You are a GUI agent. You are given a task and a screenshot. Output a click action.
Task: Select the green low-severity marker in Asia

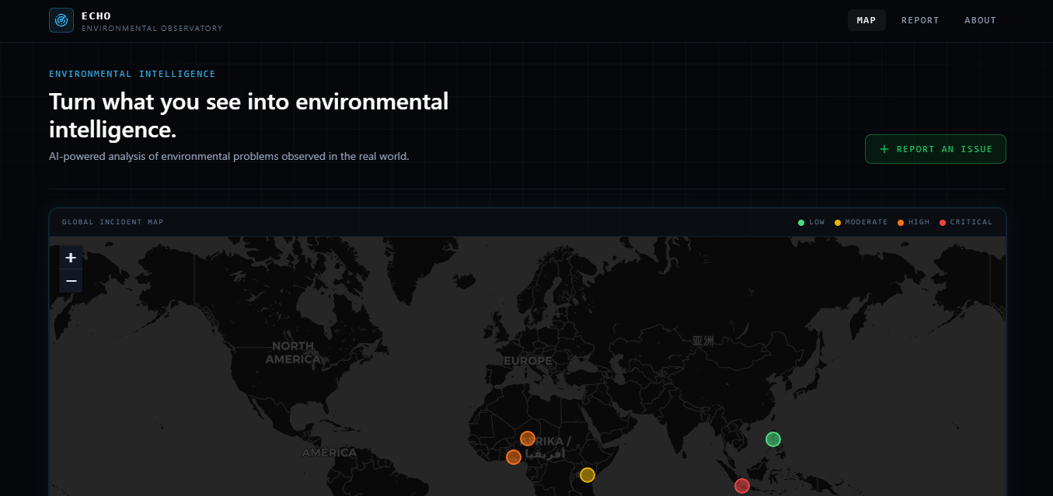coord(772,439)
